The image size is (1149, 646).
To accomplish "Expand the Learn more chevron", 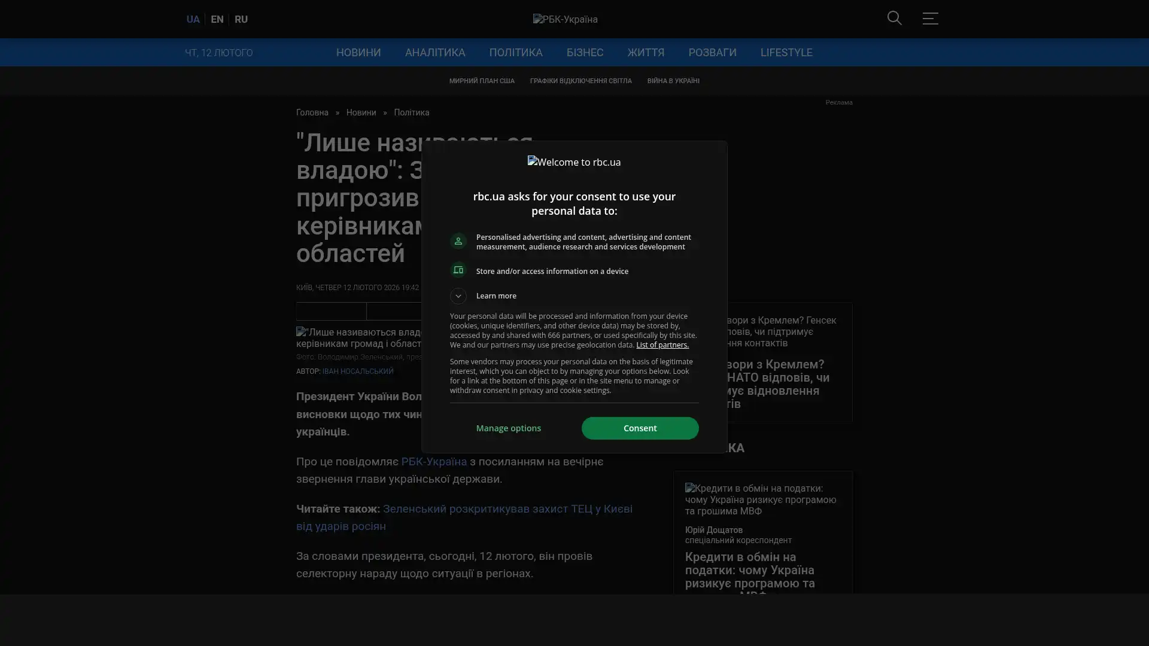I will [458, 295].
